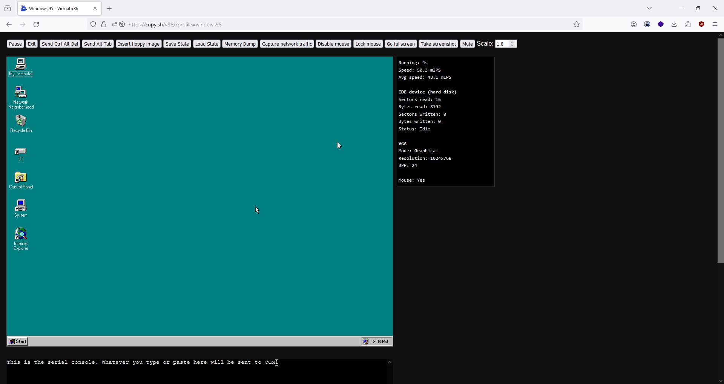Click the Send Alt-Tab button
Viewport: 724px width, 384px height.
point(98,44)
